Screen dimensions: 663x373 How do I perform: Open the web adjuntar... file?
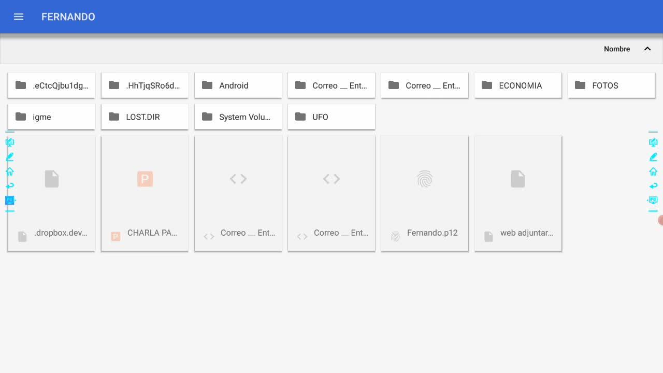pos(518,193)
